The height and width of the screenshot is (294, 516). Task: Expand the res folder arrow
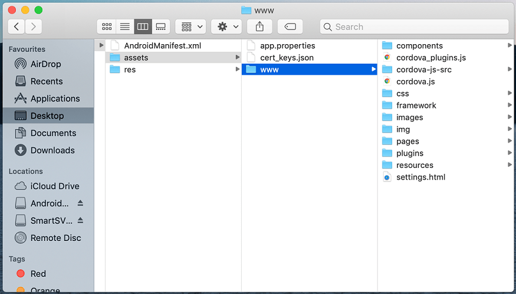coord(237,70)
